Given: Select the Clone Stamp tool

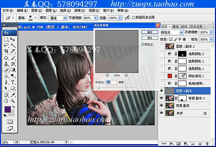Looking at the screenshot, I should (x=6, y=64).
